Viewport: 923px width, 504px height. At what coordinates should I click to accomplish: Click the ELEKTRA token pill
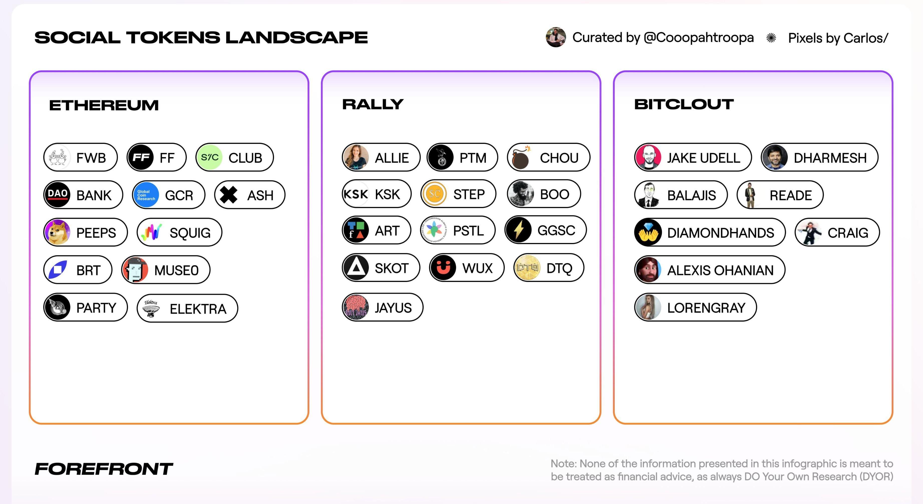pos(187,309)
